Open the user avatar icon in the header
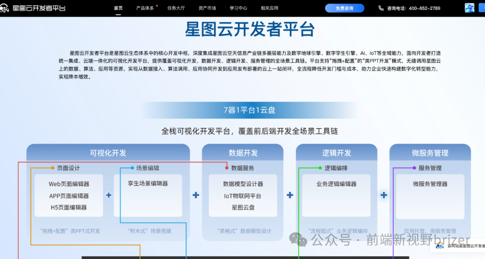 point(469,8)
